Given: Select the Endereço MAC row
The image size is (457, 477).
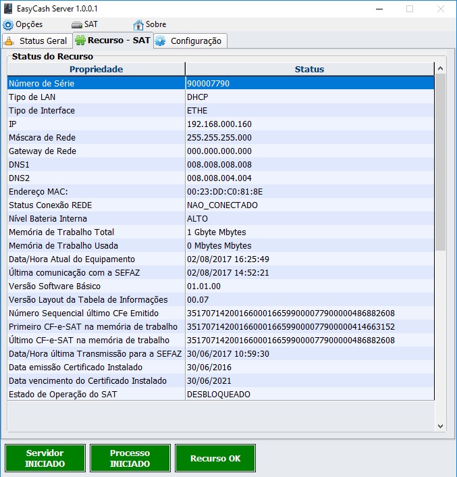Looking at the screenshot, I should coord(96,191).
